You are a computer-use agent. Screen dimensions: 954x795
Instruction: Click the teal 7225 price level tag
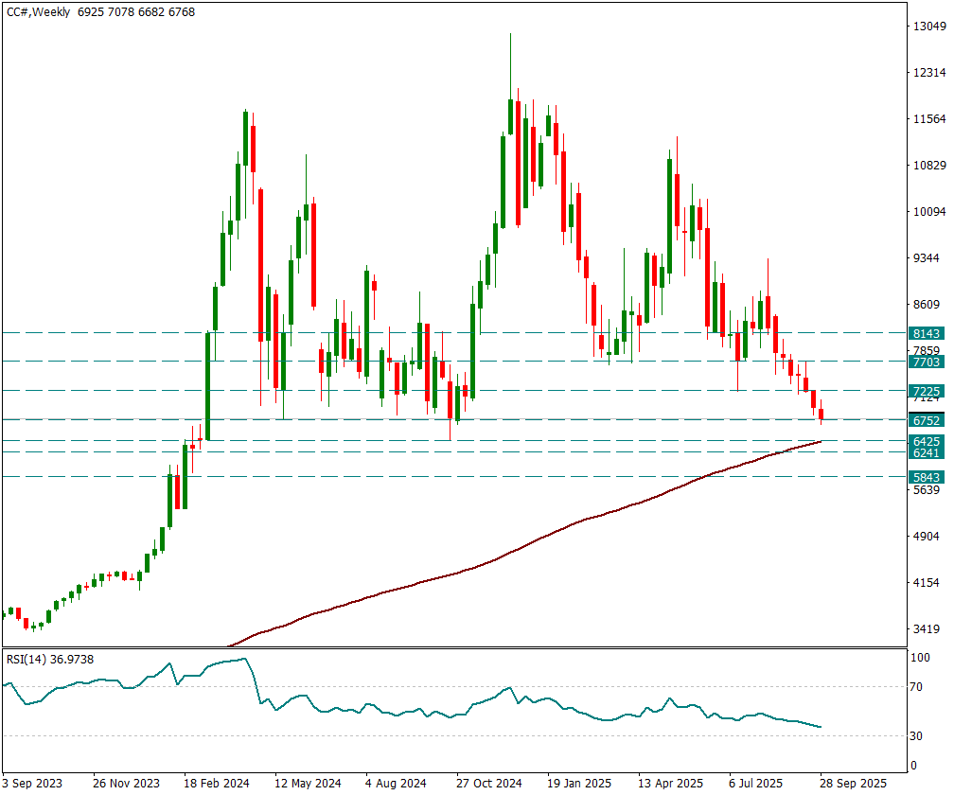[925, 391]
